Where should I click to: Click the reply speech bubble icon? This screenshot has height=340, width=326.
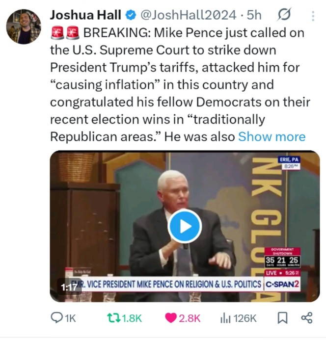56,317
